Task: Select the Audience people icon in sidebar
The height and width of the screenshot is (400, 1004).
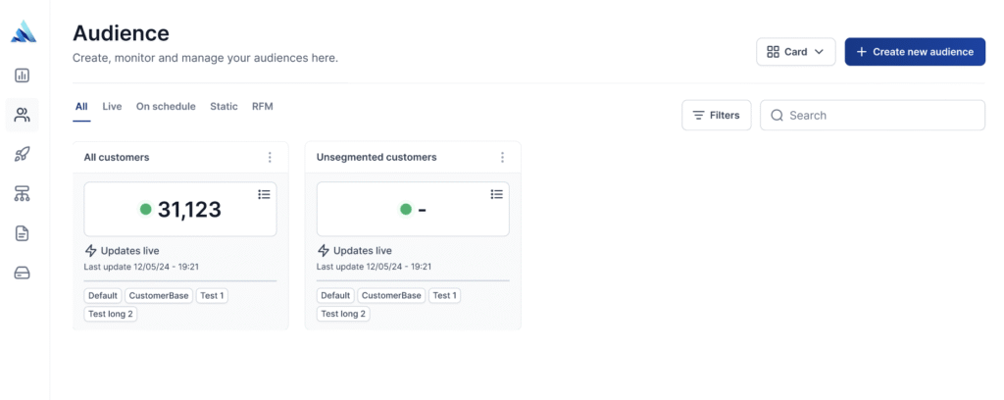Action: tap(22, 116)
